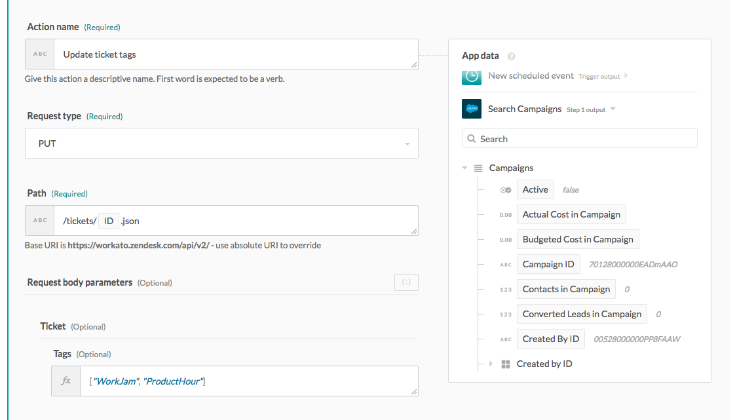Click the clock icon for New scheduled event
The image size is (737, 420).
tap(472, 76)
